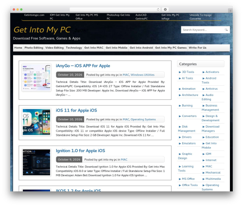
Task: Click Get Into My PC InPage link
Action: 170,17
